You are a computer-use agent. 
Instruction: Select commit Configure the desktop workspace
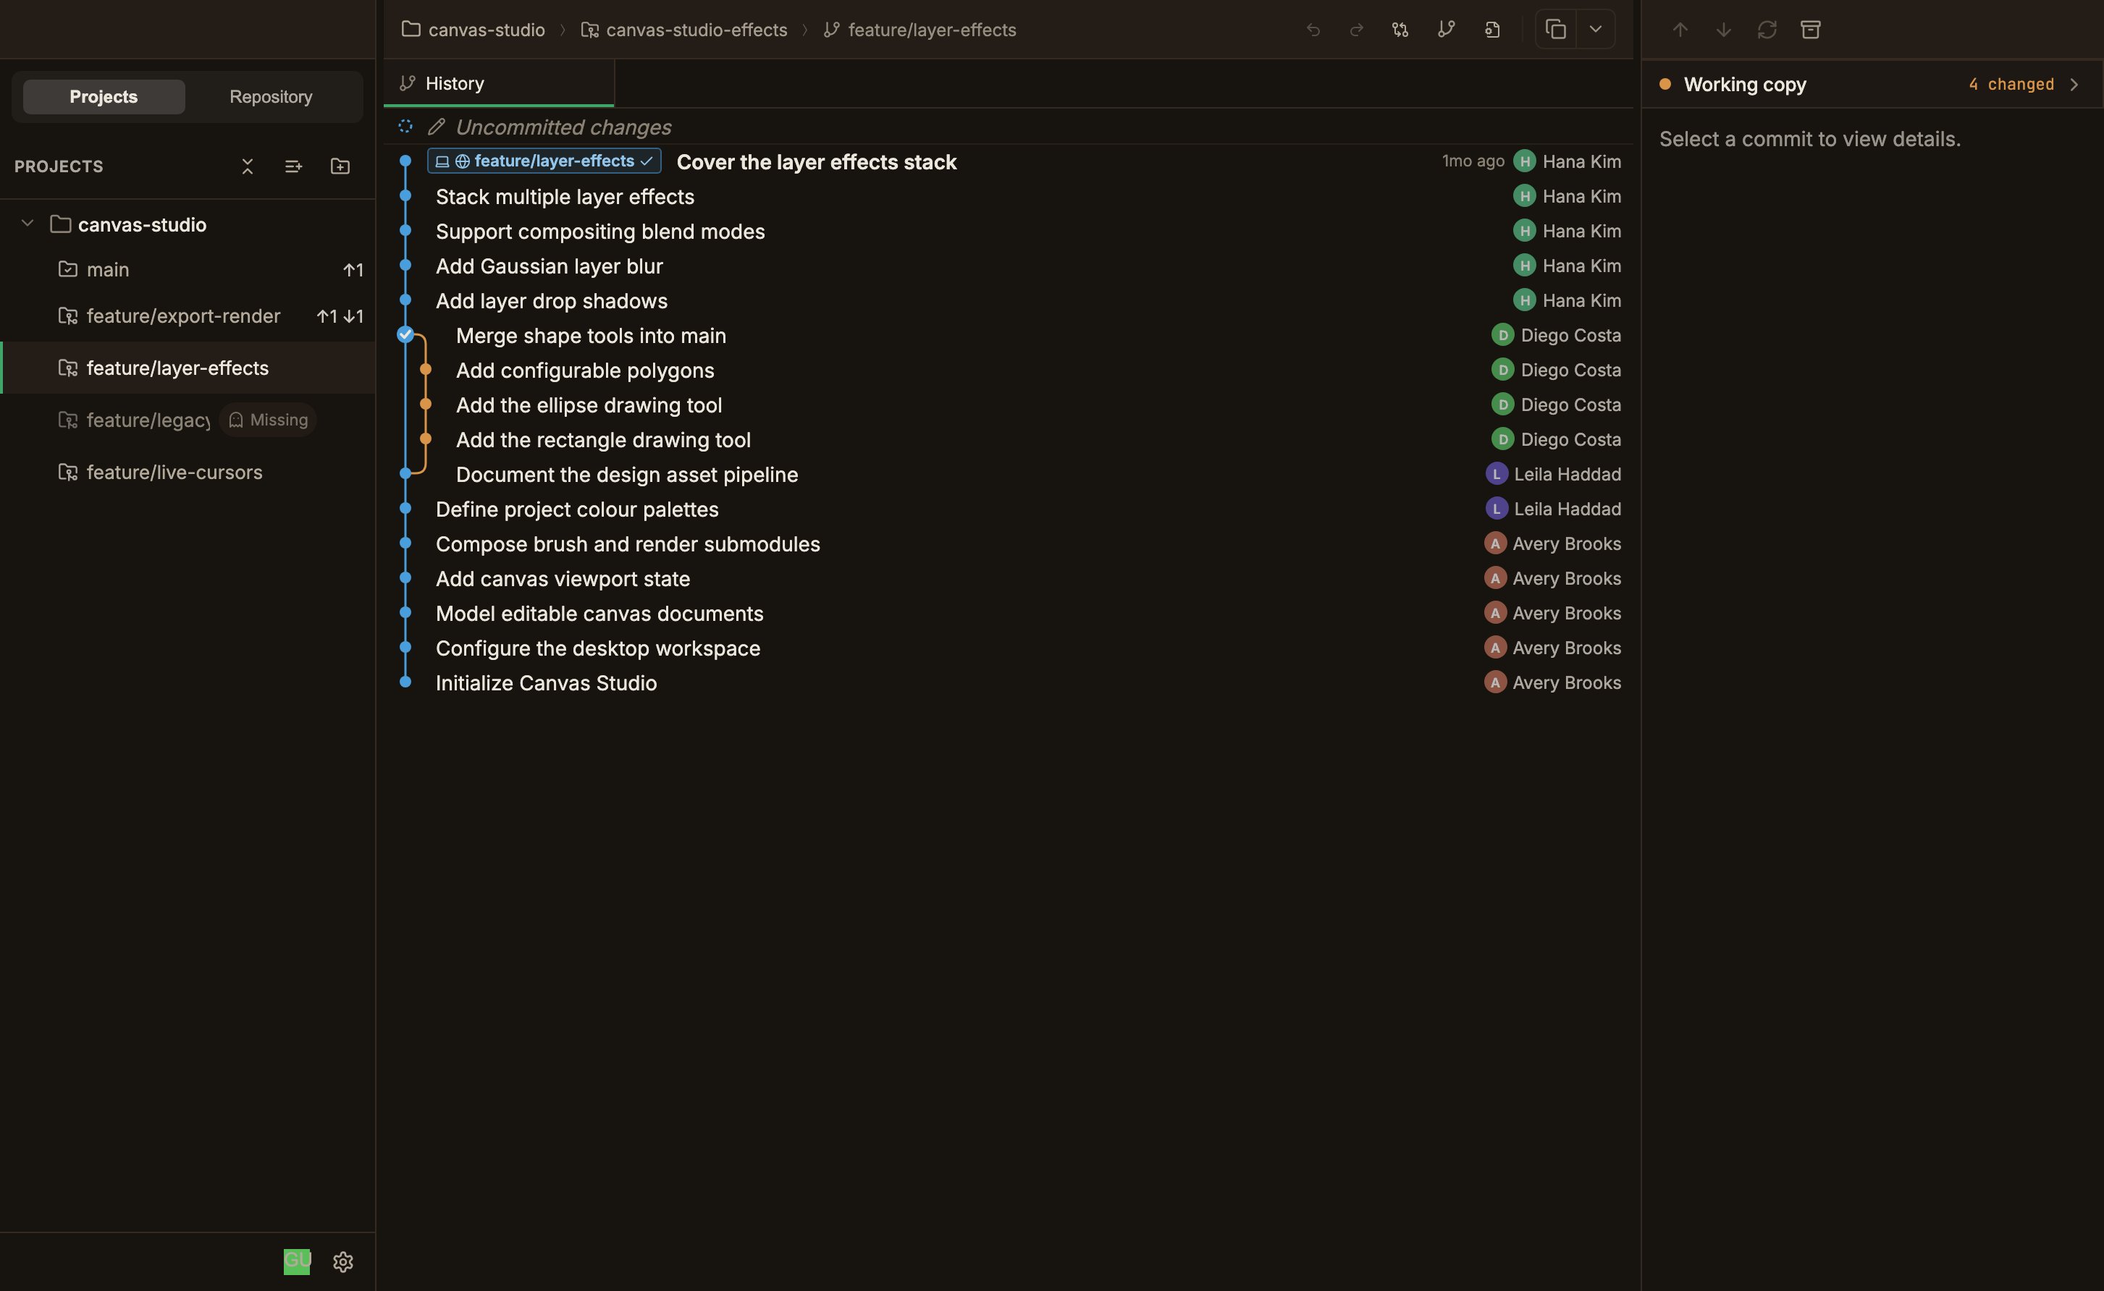[x=1008, y=648]
